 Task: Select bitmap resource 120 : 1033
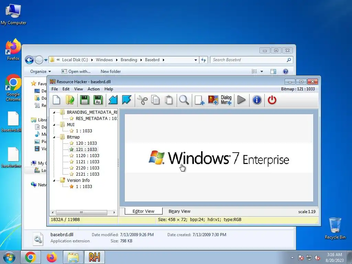pyautogui.click(x=86, y=143)
